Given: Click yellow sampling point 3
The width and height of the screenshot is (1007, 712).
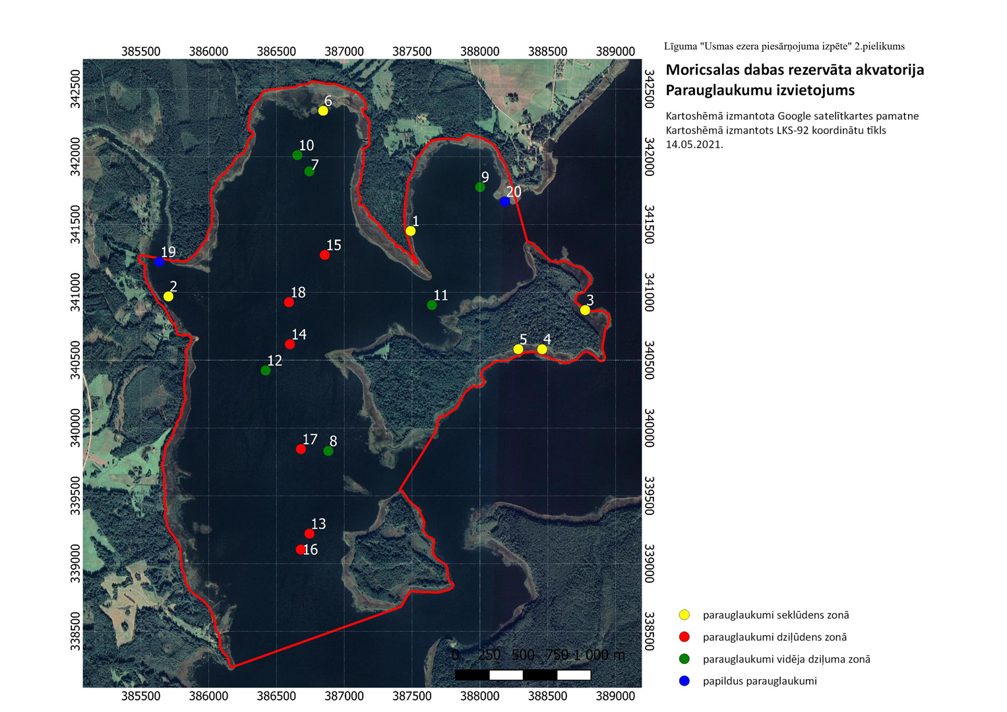Looking at the screenshot, I should pos(585,310).
